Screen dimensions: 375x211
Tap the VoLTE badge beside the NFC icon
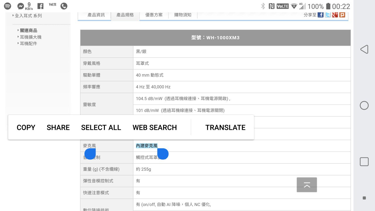point(283,6)
